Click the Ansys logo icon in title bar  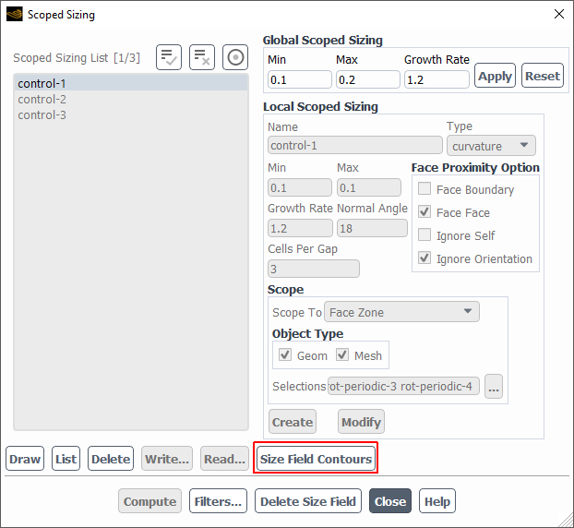point(14,14)
